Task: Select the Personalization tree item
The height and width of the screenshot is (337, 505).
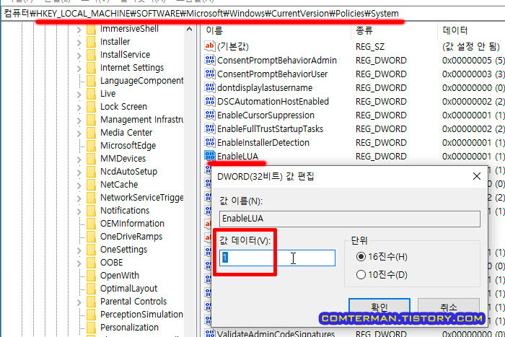Action: click(129, 328)
